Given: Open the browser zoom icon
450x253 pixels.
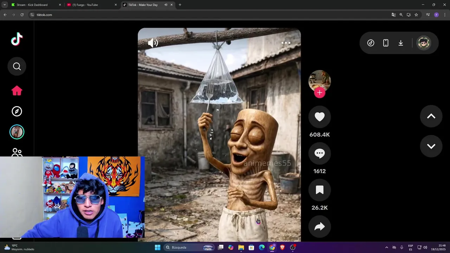Looking at the screenshot, I should coord(401,15).
